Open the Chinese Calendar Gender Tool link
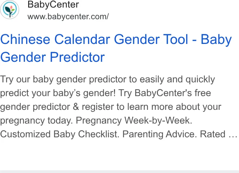 coord(116,48)
